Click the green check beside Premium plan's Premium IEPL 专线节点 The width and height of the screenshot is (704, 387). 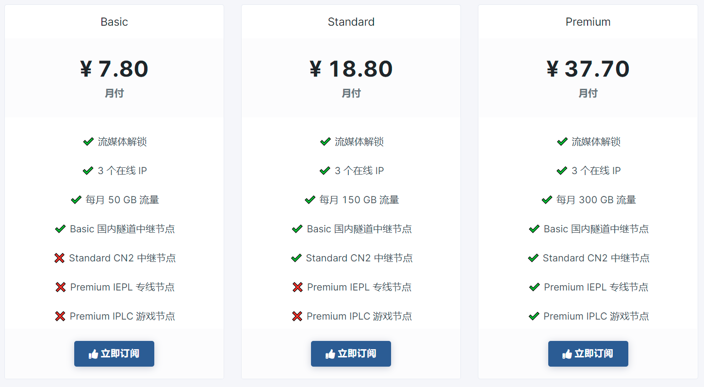535,287
